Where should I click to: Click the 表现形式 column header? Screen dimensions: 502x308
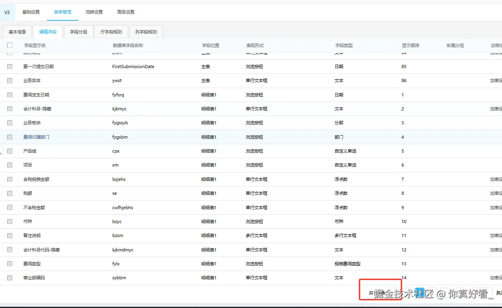tap(255, 45)
